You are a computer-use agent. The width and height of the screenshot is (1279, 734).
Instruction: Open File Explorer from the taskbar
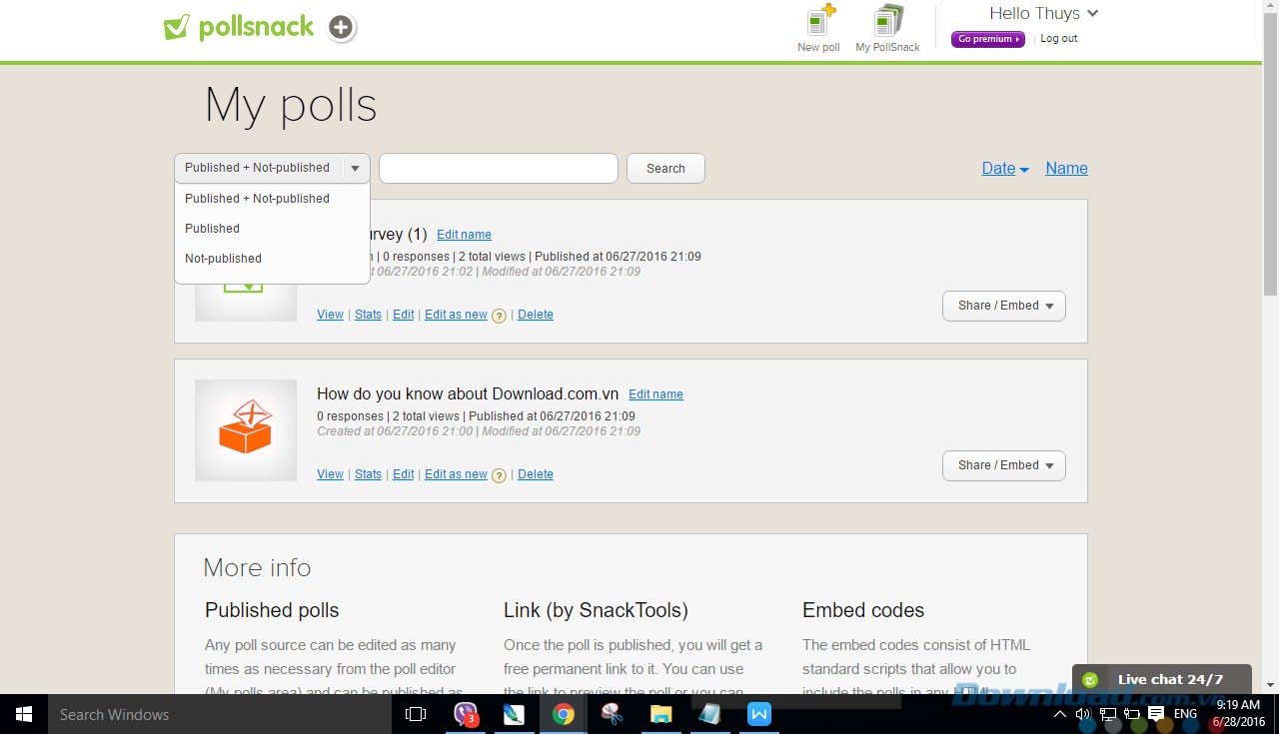click(660, 714)
